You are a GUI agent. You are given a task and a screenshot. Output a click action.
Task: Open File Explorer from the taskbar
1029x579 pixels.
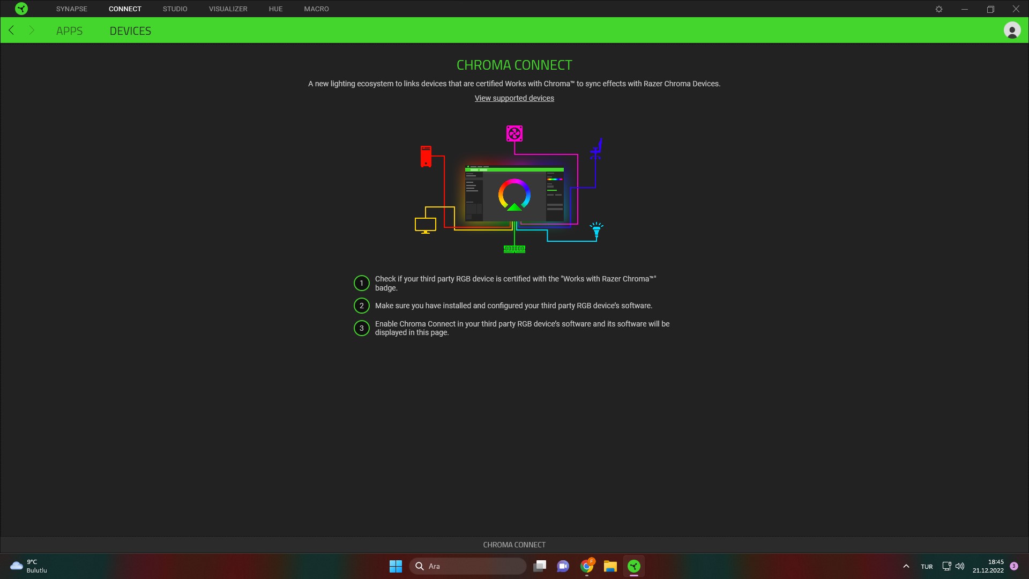tap(610, 566)
